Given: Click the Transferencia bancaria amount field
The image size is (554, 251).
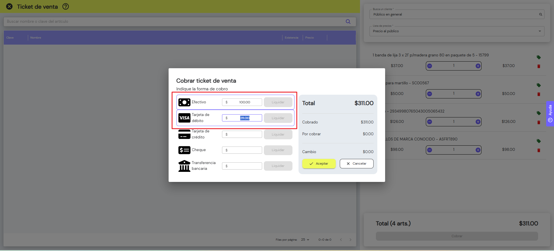Looking at the screenshot, I should (x=242, y=166).
